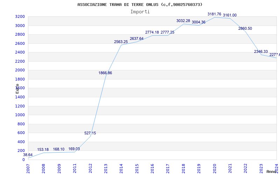Click the 2400 y-axis tick label

tap(20, 52)
